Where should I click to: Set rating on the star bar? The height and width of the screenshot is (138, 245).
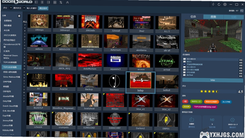(x=209, y=91)
